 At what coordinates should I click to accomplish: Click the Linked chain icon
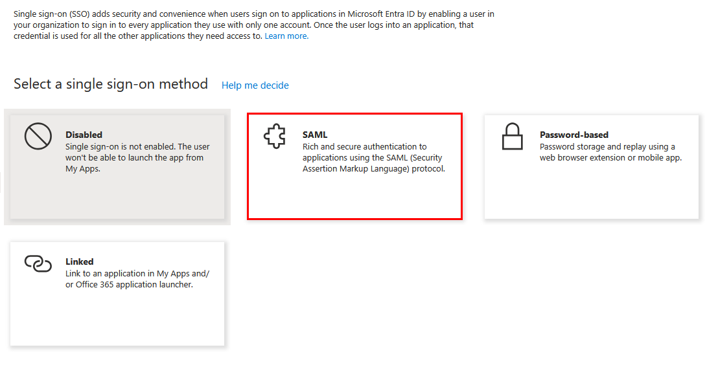(38, 263)
